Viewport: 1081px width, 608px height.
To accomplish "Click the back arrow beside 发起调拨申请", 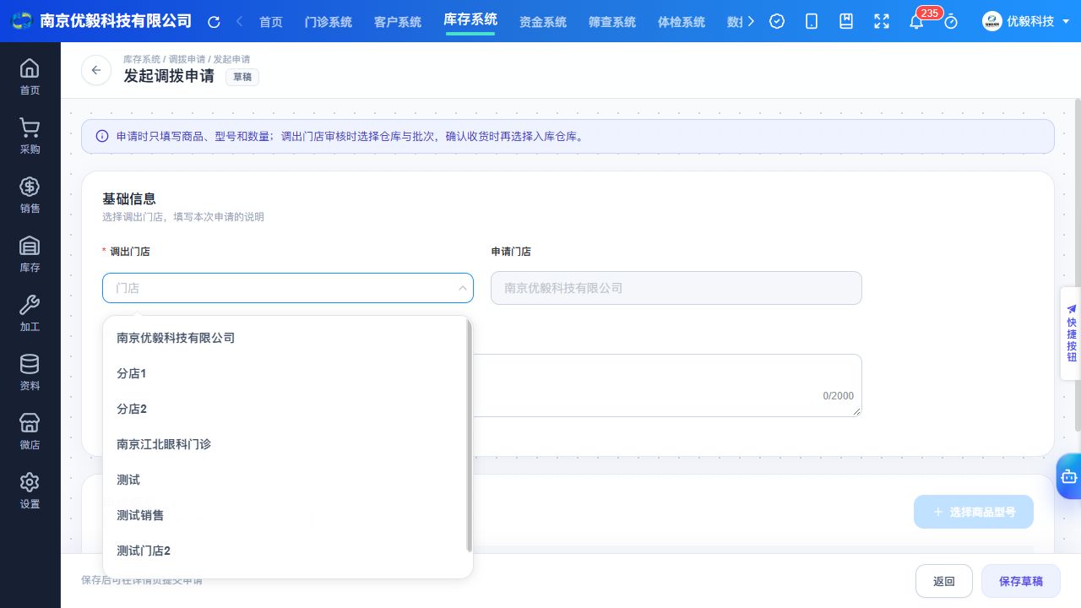I will pos(96,70).
